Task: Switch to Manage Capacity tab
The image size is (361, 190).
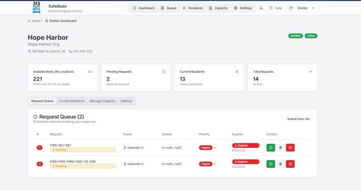Action: [x=103, y=101]
